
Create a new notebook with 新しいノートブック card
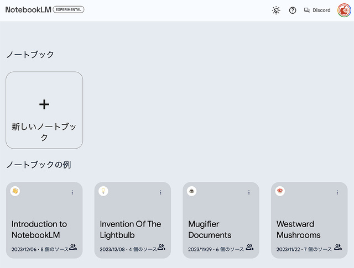click(x=44, y=110)
